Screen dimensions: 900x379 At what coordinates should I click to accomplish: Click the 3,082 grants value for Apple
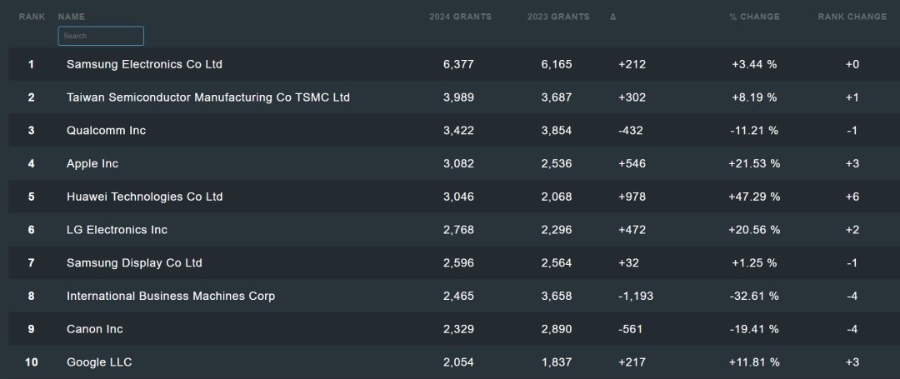pos(458,164)
